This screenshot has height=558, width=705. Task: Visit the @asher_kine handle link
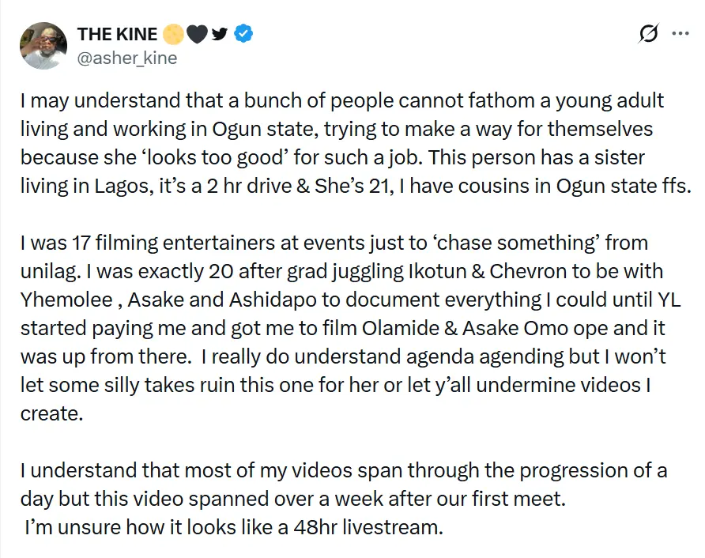coord(126,58)
